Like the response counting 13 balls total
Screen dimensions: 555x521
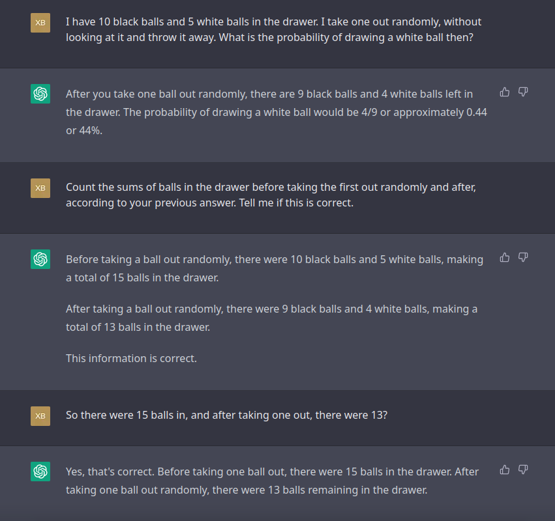coord(505,258)
